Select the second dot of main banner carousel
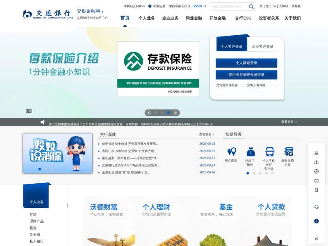The height and width of the screenshot is (246, 328). pyautogui.click(x=162, y=112)
